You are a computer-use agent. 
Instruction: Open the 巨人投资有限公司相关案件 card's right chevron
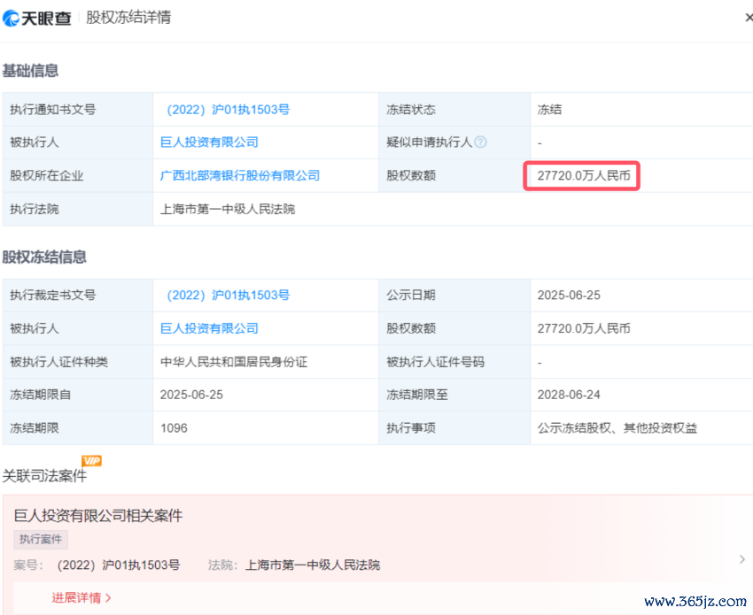click(742, 559)
